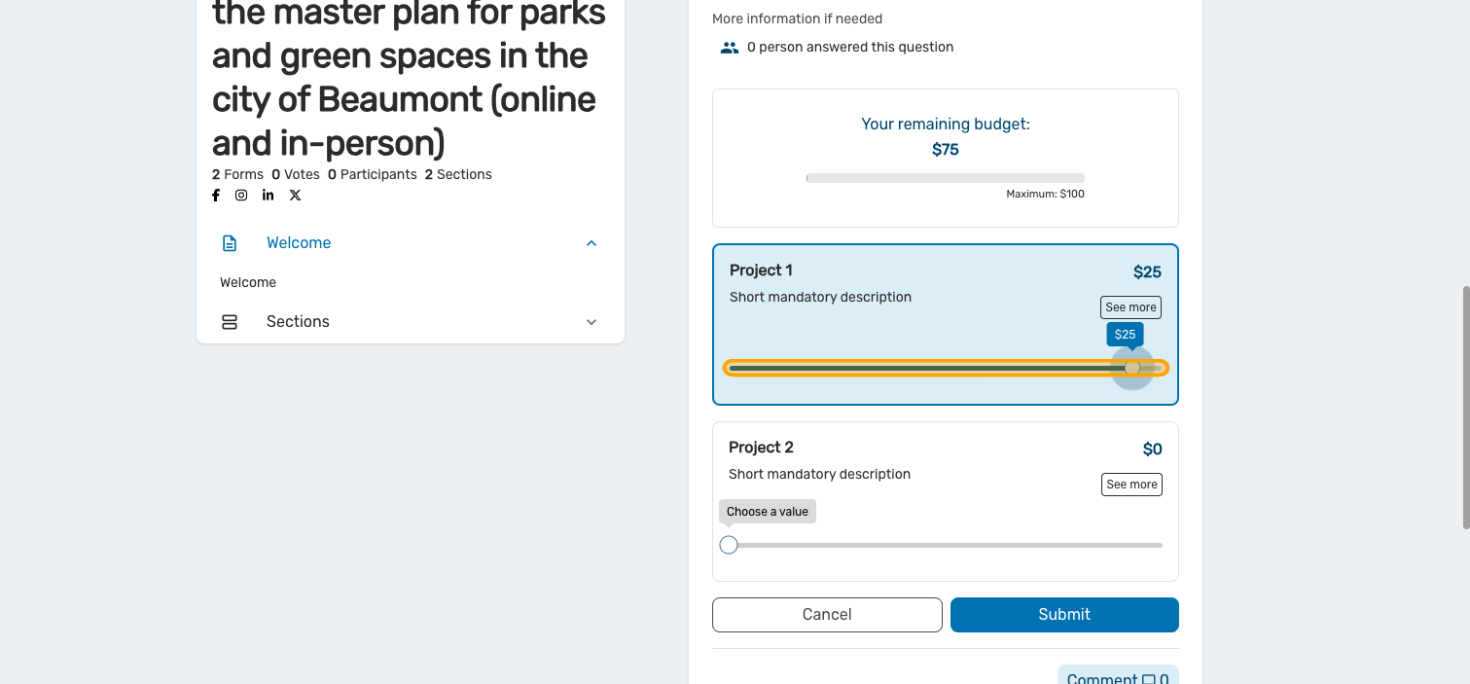Click the Project 2 slider handle
1470x684 pixels.
coord(729,545)
